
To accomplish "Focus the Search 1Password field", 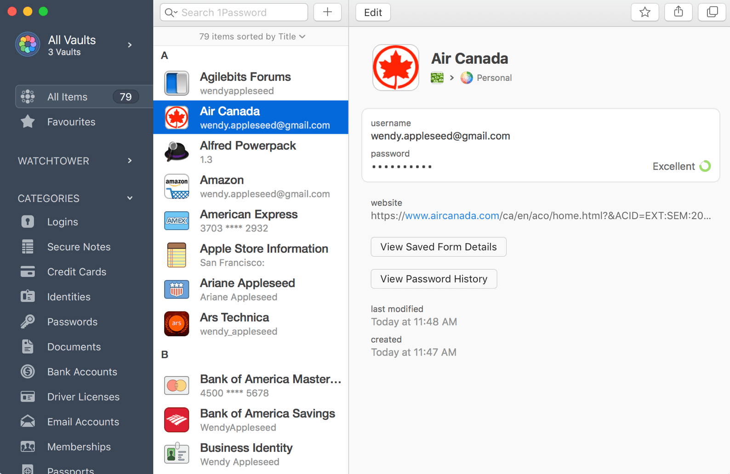I will click(234, 12).
